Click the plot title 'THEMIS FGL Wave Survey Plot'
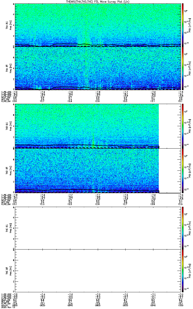This screenshot has width=193, height=309. pyautogui.click(x=98, y=2)
